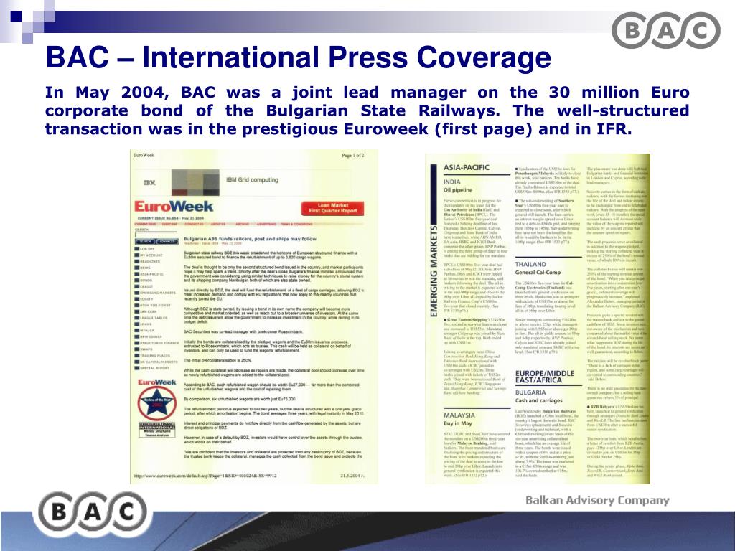Click Headlines in EuroWeek sidebar
The width and height of the screenshot is (735, 551).
(x=147, y=261)
